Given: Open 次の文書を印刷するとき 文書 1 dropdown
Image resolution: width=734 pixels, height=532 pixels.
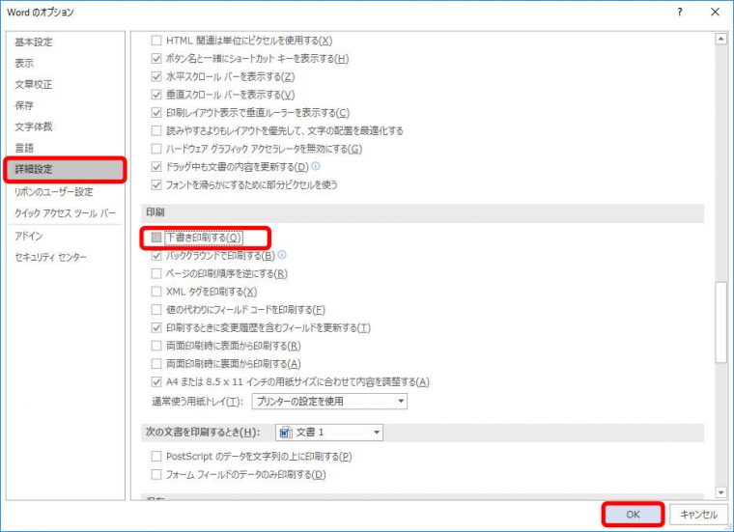Looking at the screenshot, I should [329, 433].
